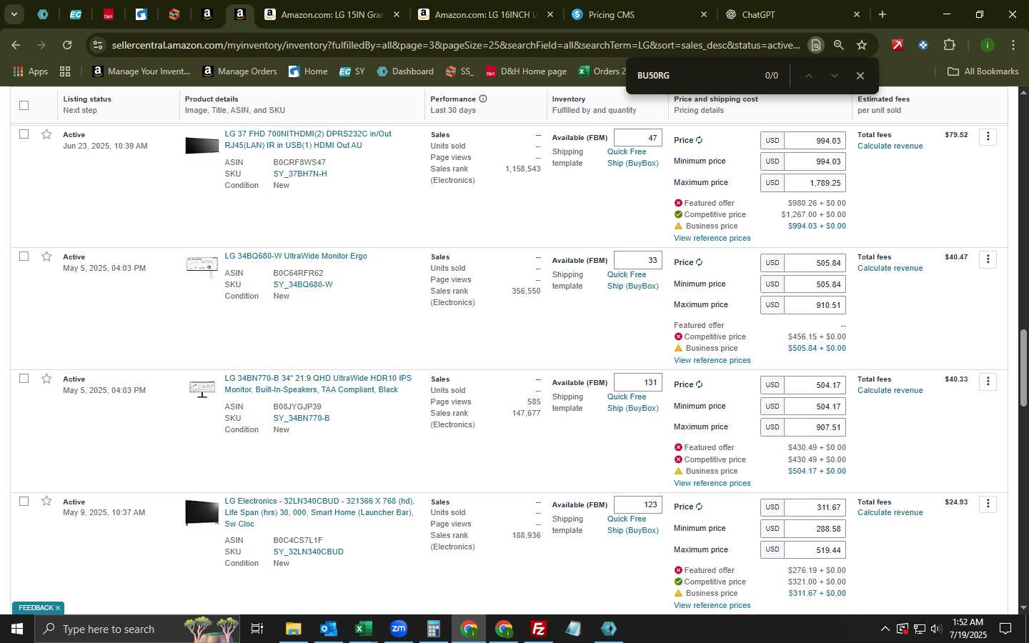Switch to the ChatGPT tab

tap(793, 14)
